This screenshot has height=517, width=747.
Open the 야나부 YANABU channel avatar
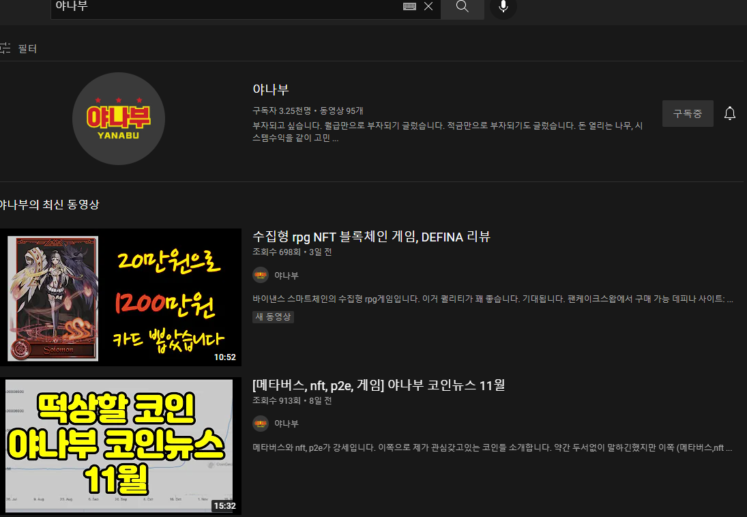(x=119, y=119)
